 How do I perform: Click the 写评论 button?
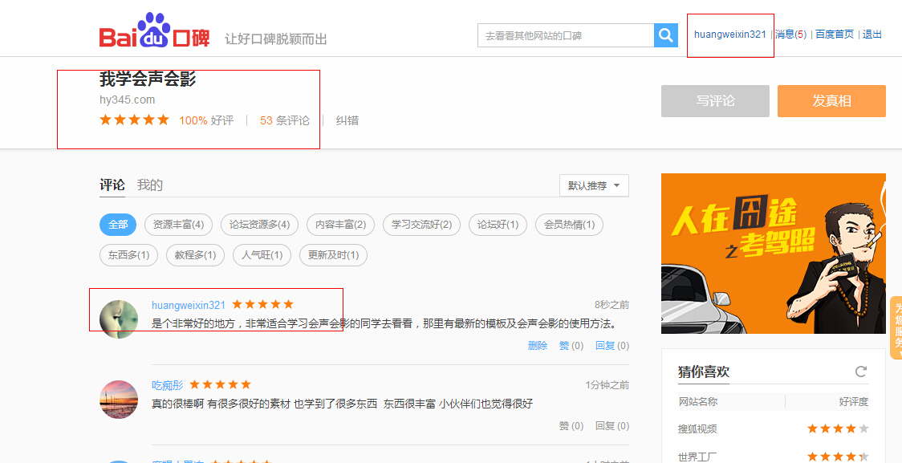[x=715, y=101]
